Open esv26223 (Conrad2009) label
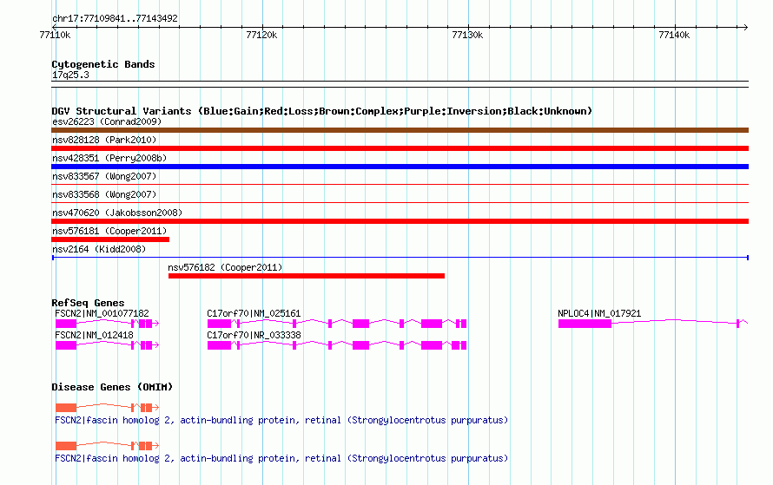This screenshot has width=773, height=485. (107, 121)
